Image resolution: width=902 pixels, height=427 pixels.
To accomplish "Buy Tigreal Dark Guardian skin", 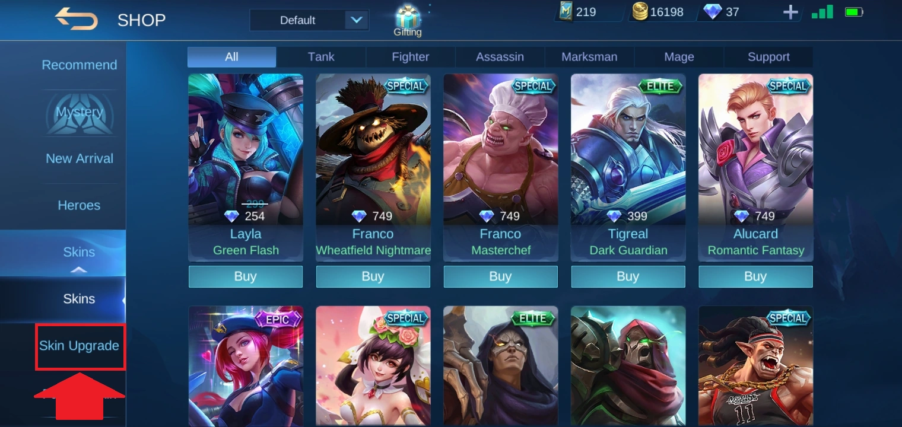I will pyautogui.click(x=628, y=276).
